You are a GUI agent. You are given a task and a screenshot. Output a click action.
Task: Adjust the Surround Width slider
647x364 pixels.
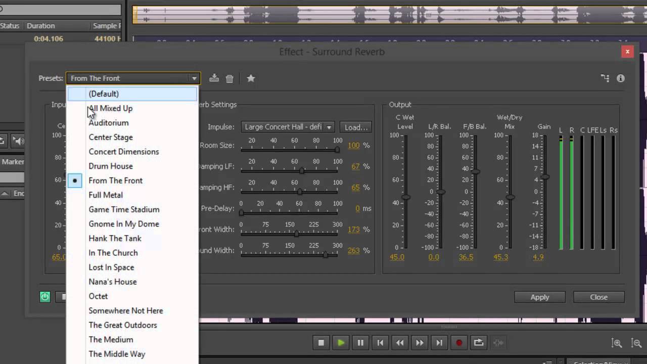[326, 255]
